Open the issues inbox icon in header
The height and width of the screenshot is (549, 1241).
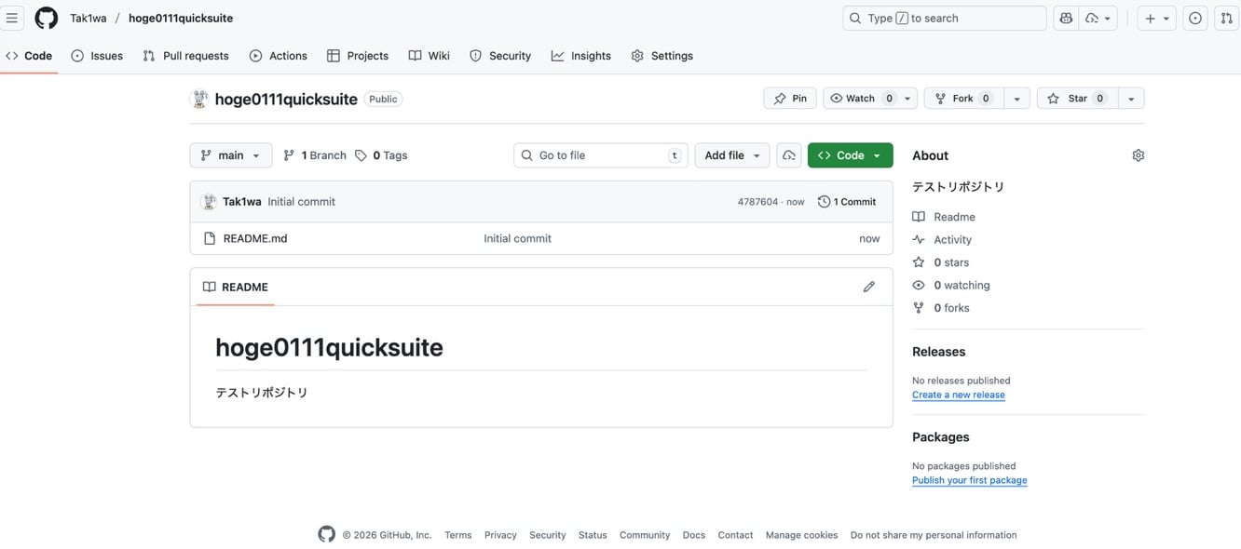pos(1194,18)
